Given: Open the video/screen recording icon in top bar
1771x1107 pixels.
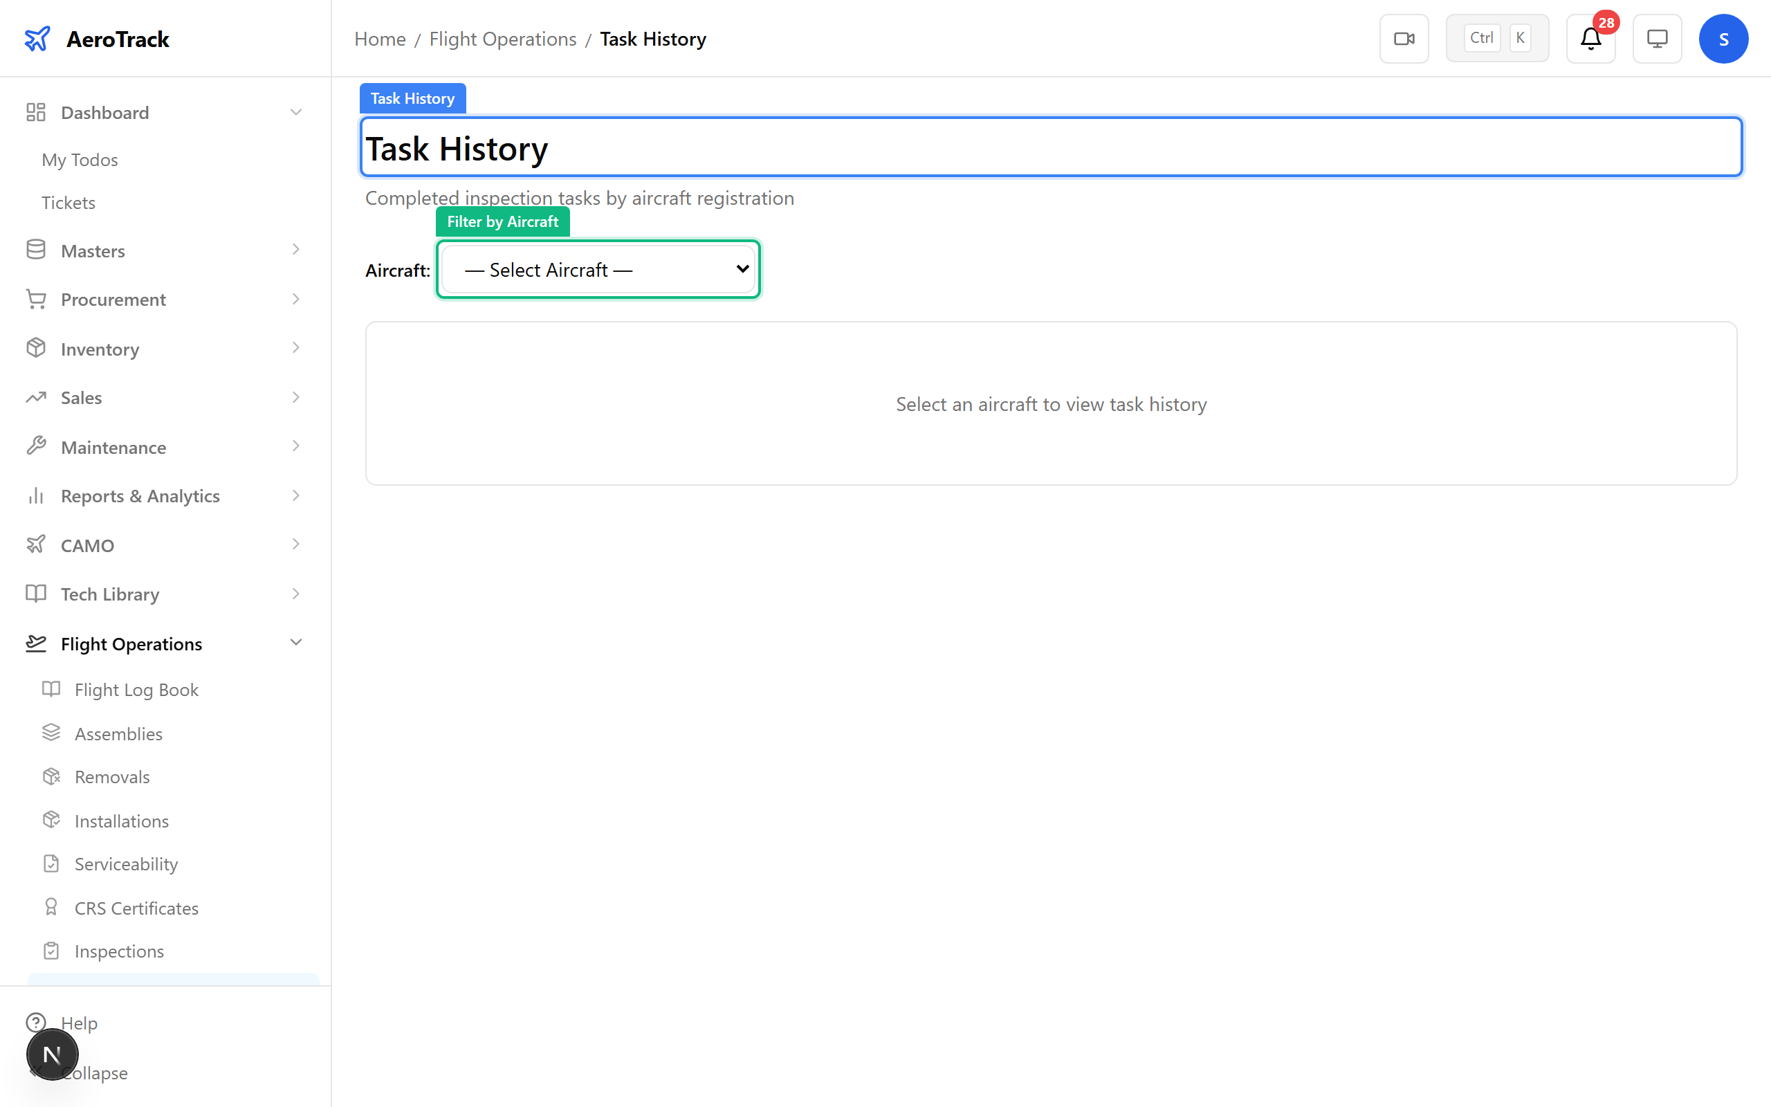Looking at the screenshot, I should pos(1404,38).
